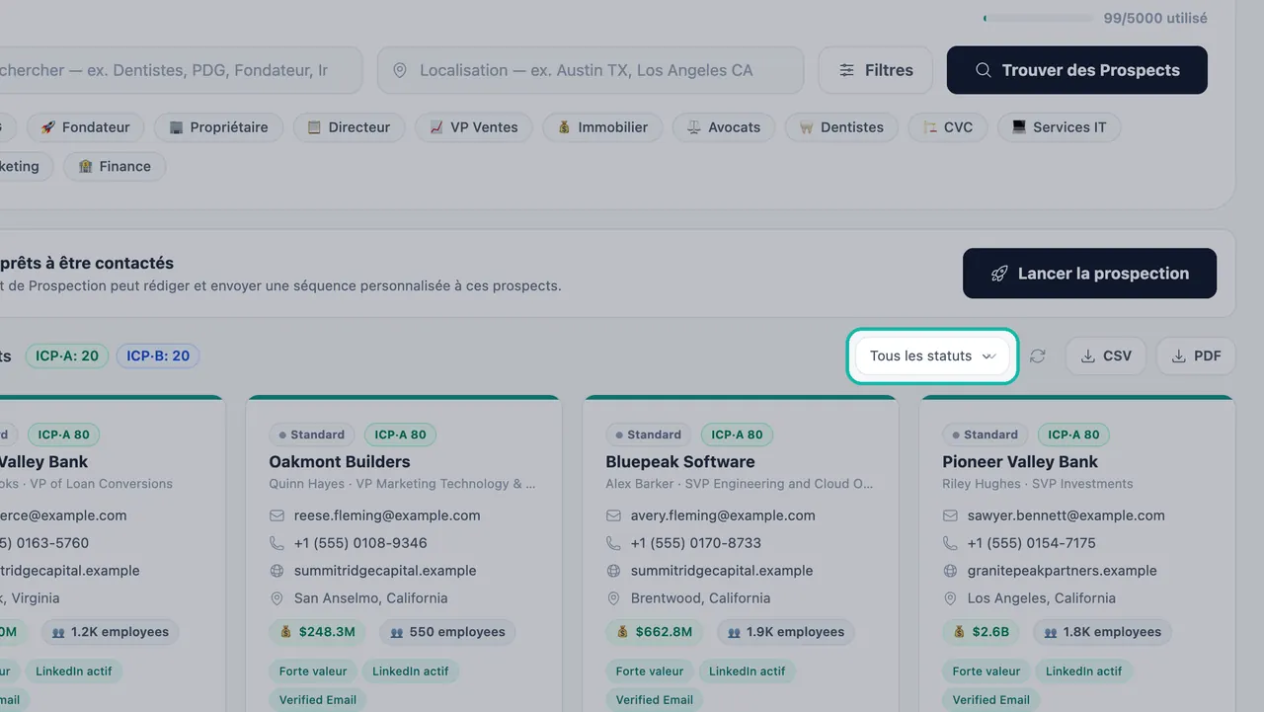Open the Pioneer Valley Bank card by Riley Hughes
Image resolution: width=1264 pixels, height=712 pixels.
coord(1020,461)
